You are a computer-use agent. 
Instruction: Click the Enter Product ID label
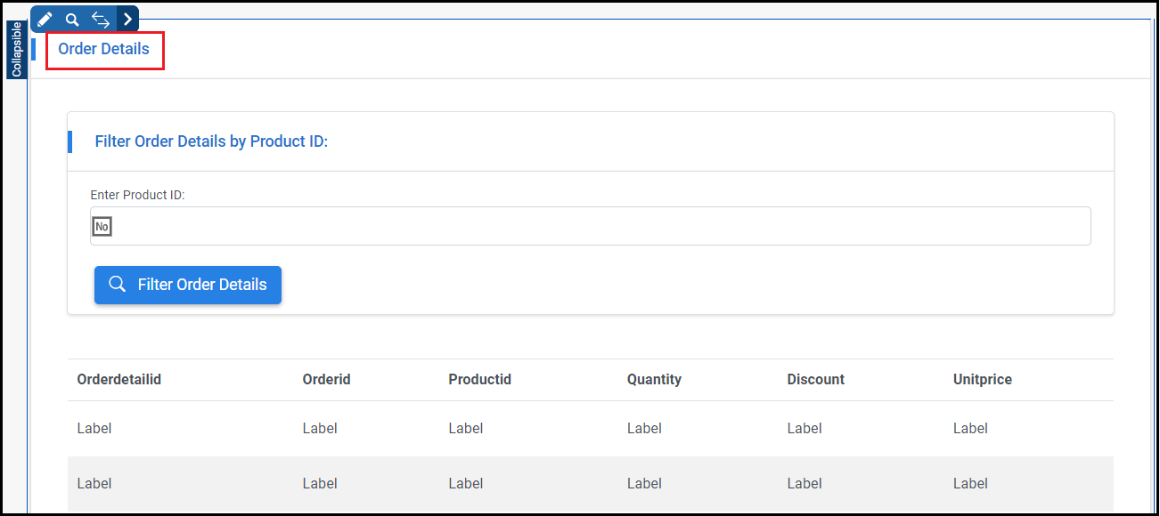pyautogui.click(x=137, y=195)
